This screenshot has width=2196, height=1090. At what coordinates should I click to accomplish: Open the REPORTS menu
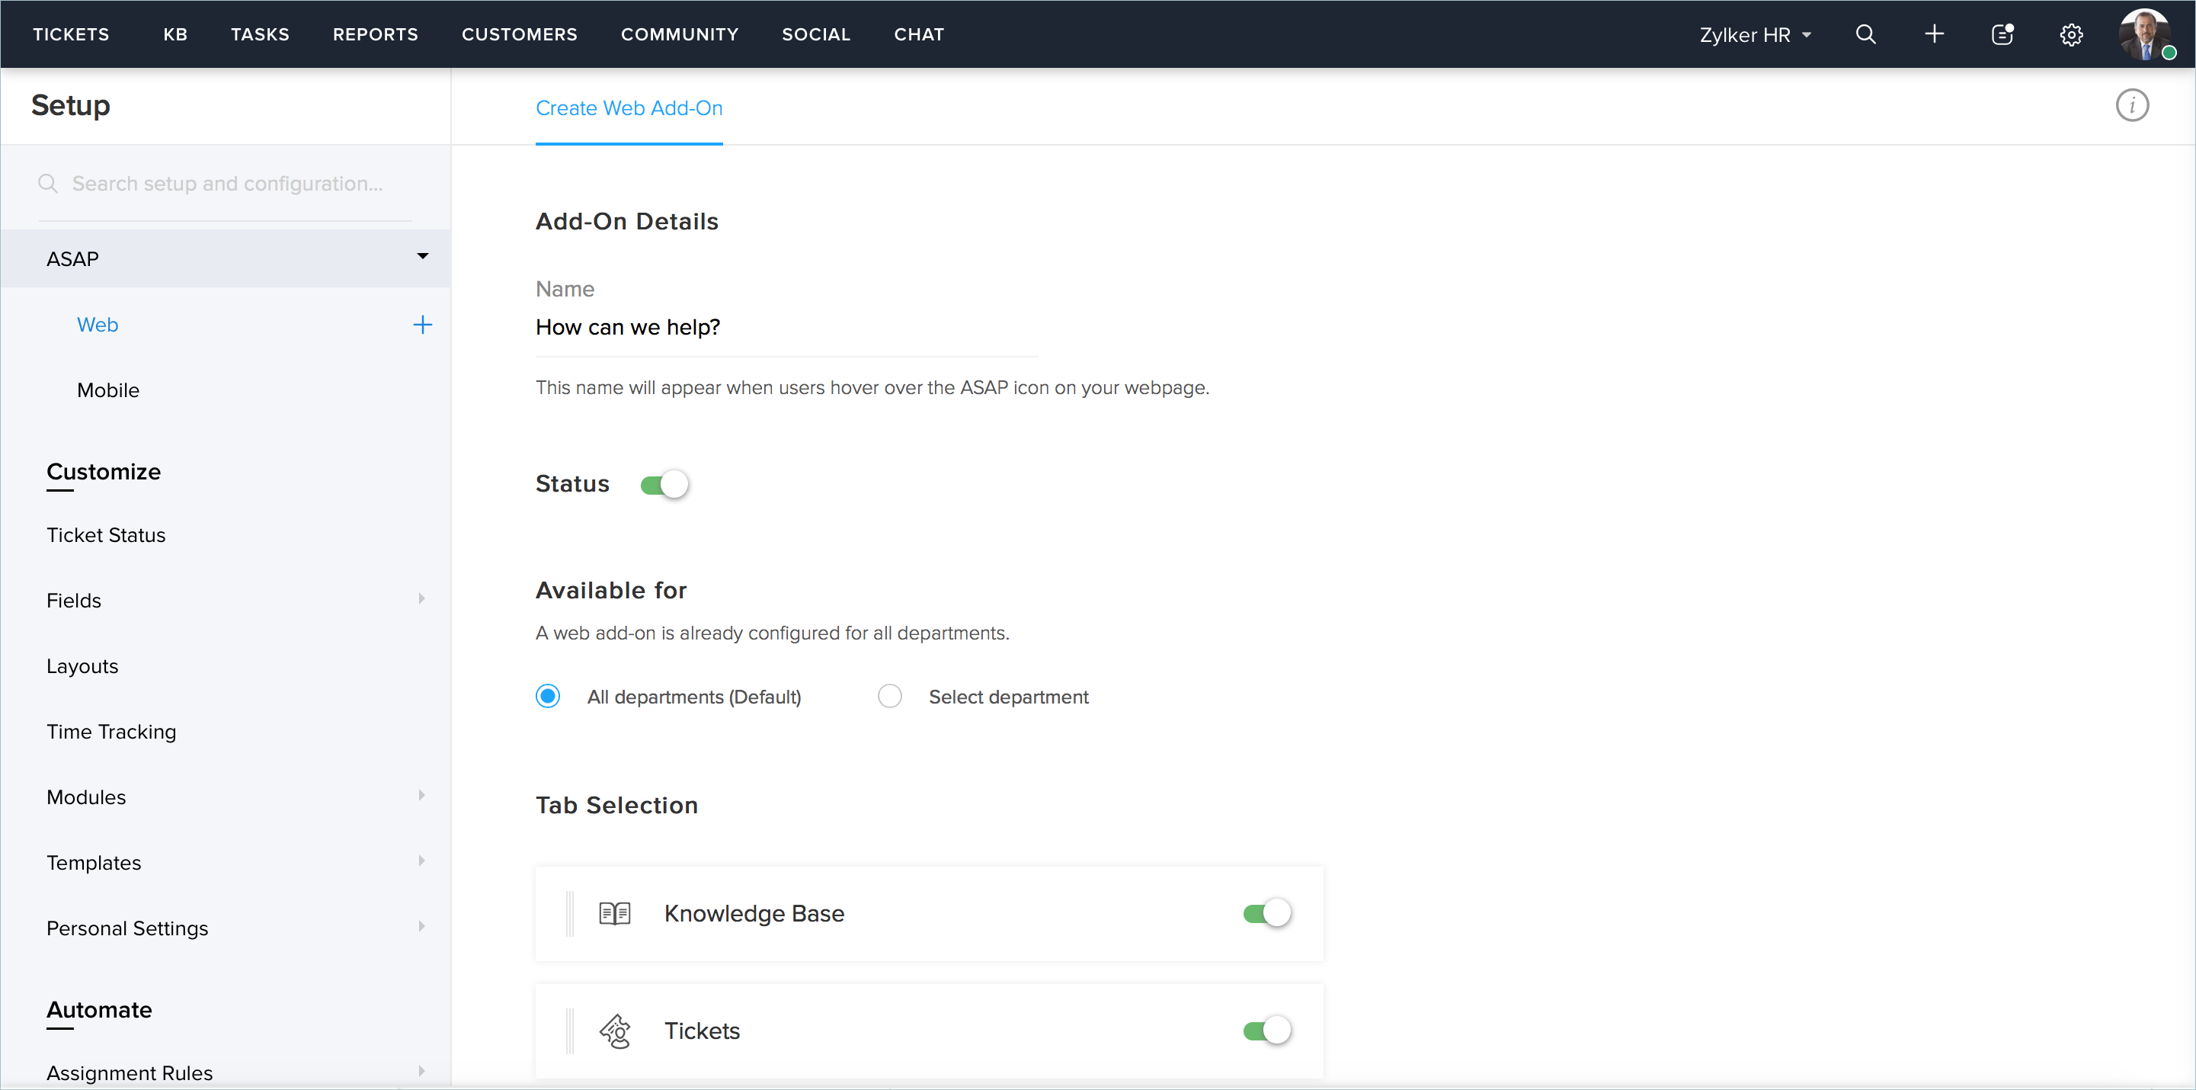point(375,34)
